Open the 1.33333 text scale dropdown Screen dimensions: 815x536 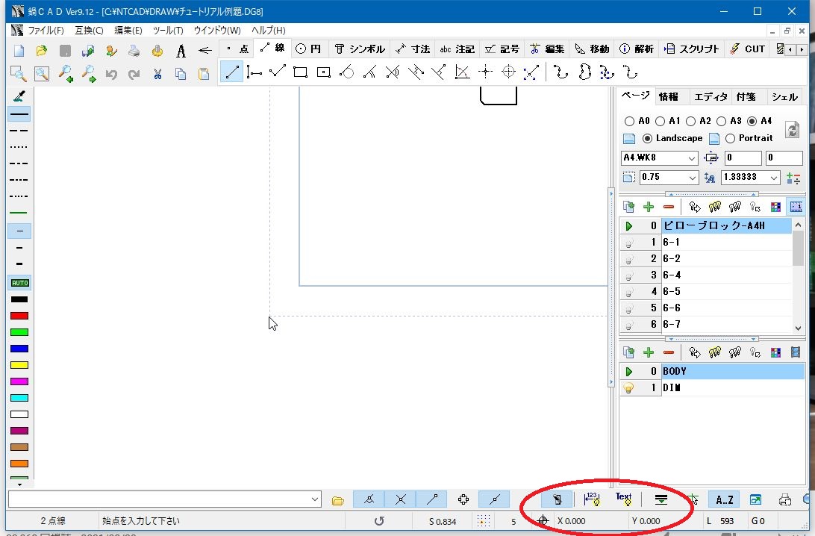pyautogui.click(x=774, y=178)
